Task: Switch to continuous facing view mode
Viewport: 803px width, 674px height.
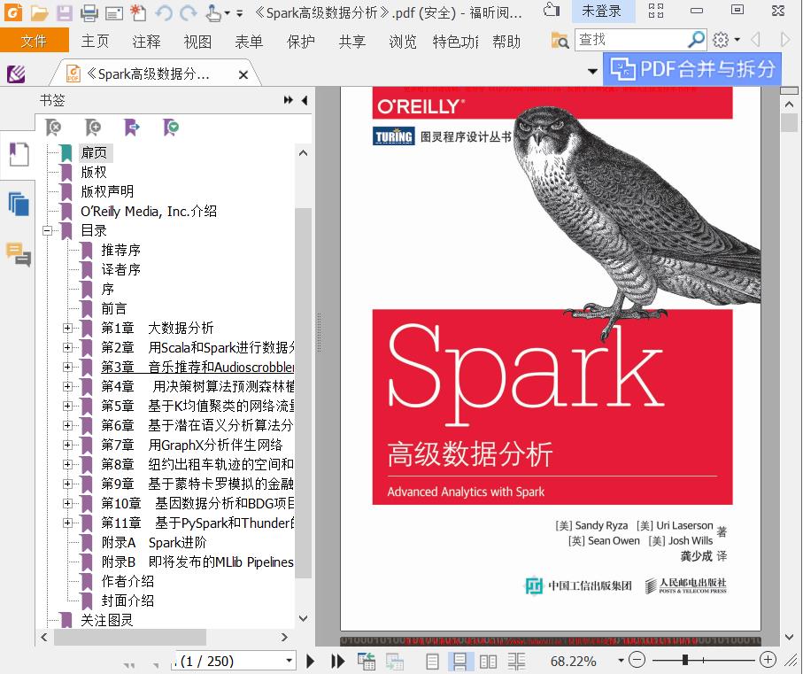Action: [x=517, y=662]
